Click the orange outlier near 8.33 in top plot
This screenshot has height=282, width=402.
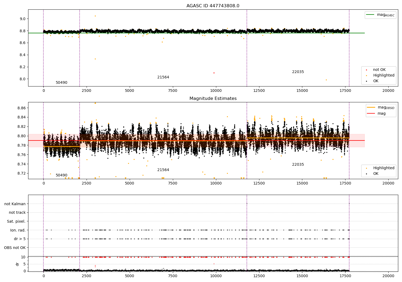click(x=95, y=59)
